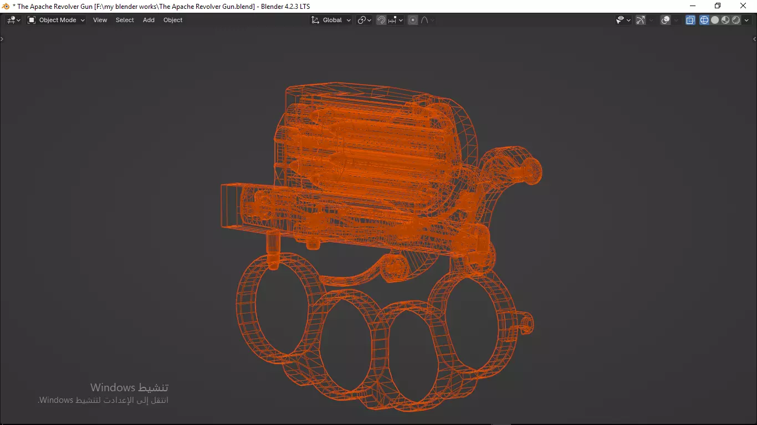
Task: Open the Object menu
Action: point(173,20)
